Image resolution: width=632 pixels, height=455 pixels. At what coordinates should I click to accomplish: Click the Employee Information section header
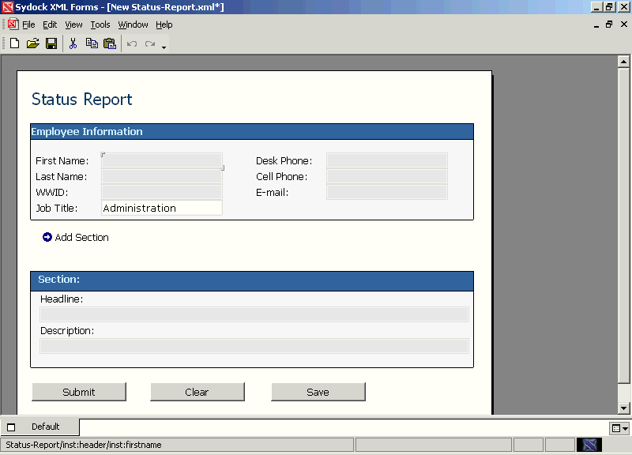tap(252, 132)
